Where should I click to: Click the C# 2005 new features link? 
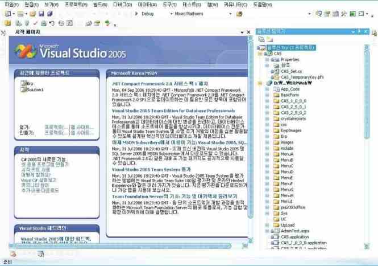pyautogui.click(x=43, y=159)
